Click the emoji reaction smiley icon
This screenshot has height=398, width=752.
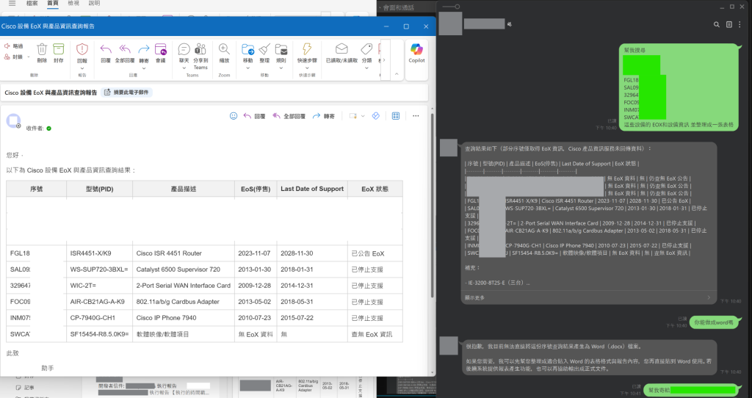[234, 116]
